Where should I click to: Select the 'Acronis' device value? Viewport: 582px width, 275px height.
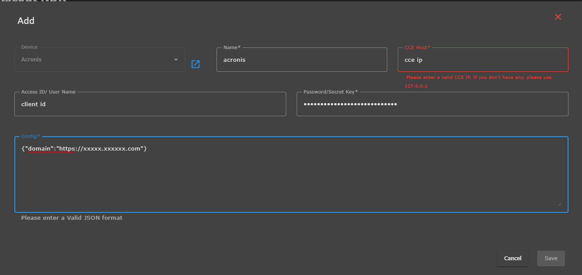(x=31, y=60)
